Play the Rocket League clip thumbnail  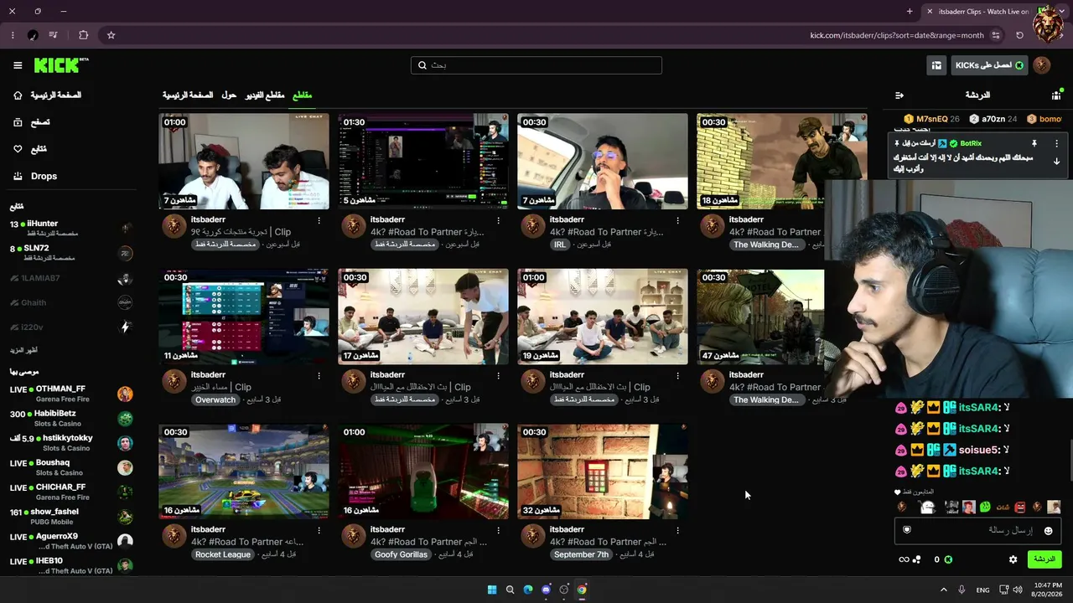(244, 472)
